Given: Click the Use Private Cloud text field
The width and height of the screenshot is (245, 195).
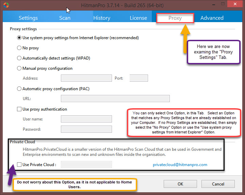Looking at the screenshot, I should click(x=86, y=164).
